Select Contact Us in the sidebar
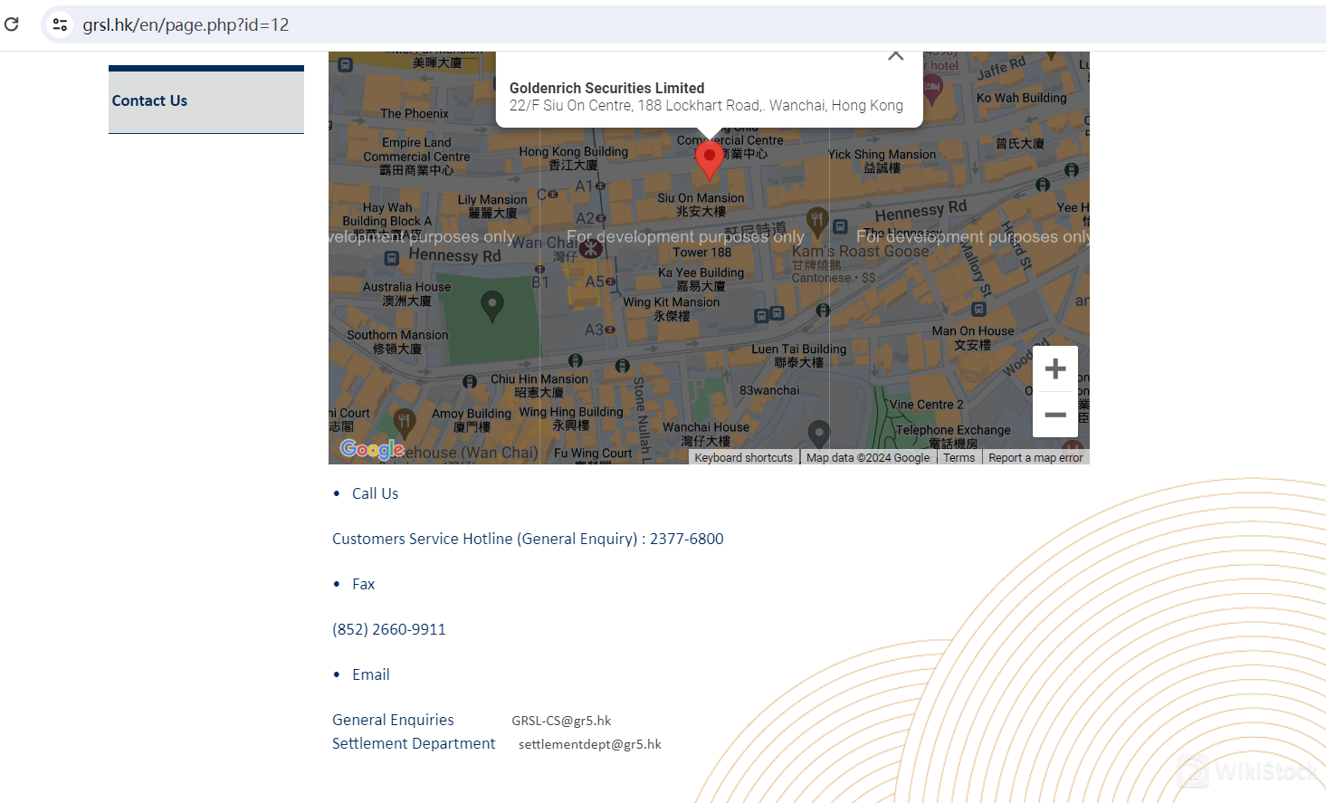 (x=149, y=100)
